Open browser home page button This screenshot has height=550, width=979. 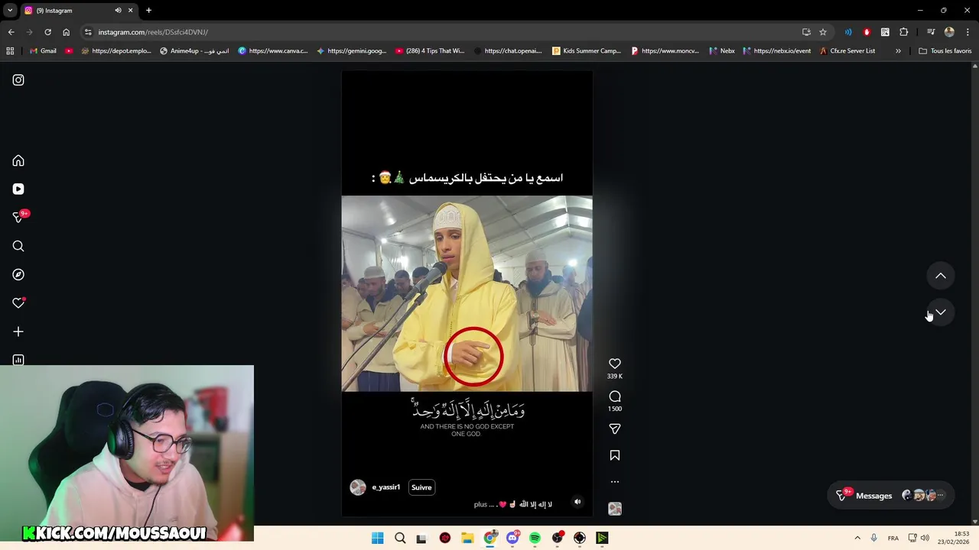66,32
